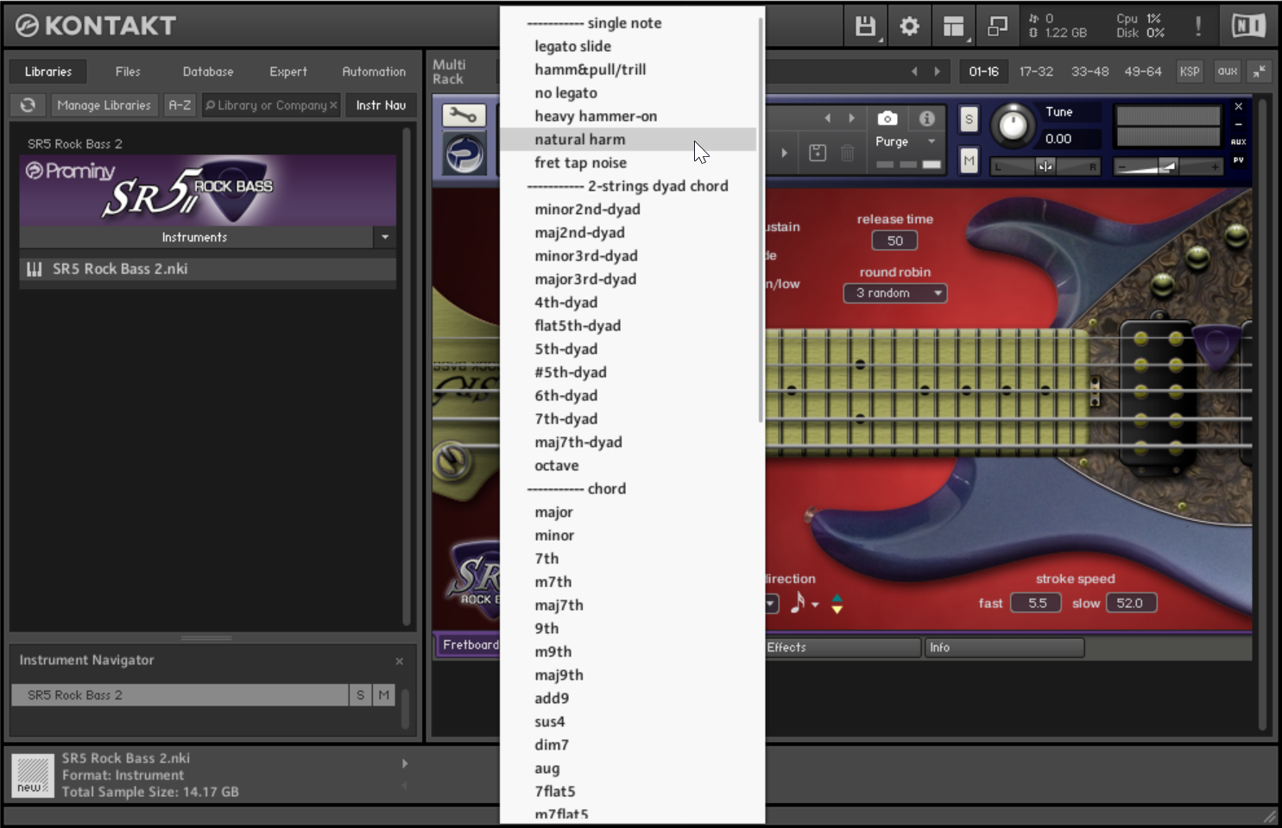Choose major3rd-dyad from menu
Screen dimensions: 1282x828
pos(628,279)
